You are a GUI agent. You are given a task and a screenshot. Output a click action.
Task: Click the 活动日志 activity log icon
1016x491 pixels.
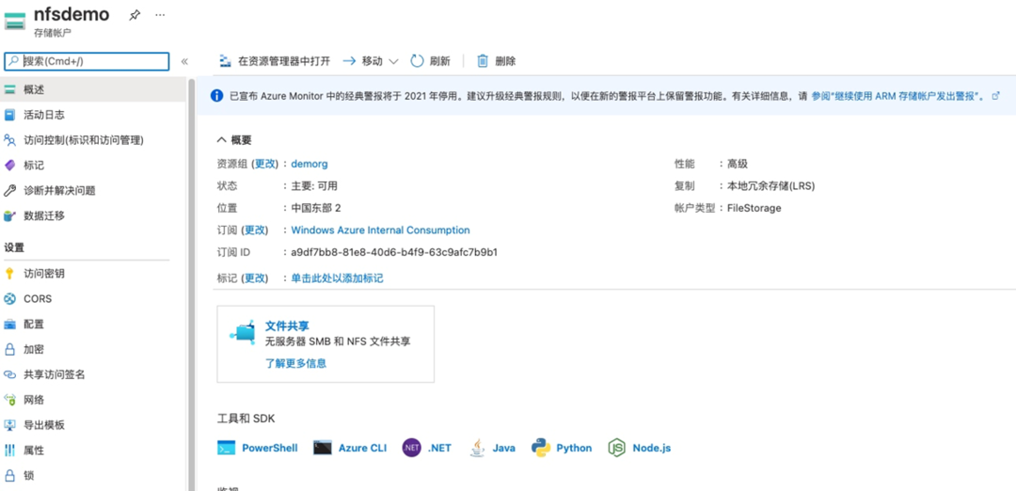(9, 115)
